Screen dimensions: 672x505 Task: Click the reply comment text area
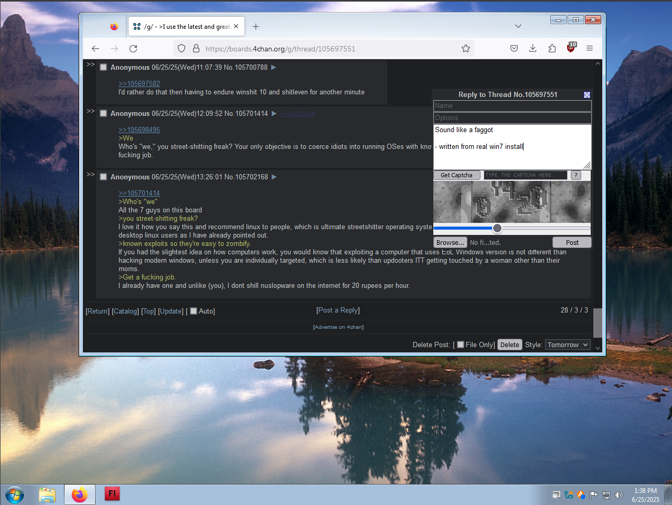click(513, 147)
